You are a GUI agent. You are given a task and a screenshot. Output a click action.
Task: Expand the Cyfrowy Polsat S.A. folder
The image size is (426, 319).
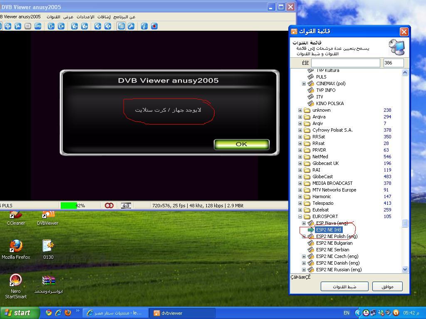(x=300, y=130)
